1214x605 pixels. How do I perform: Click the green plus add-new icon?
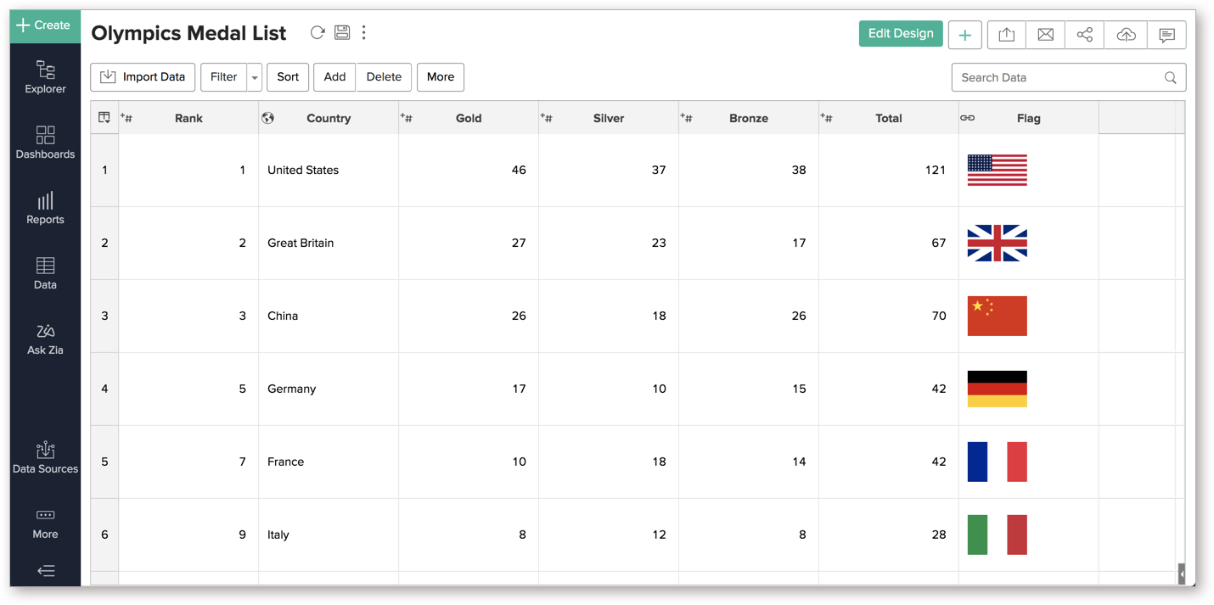pos(965,35)
